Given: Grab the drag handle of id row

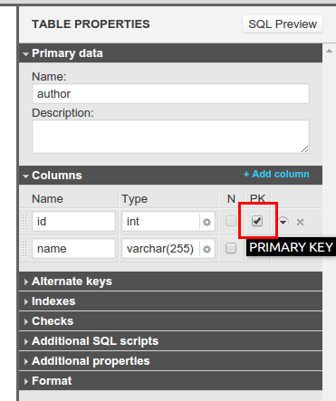Looking at the screenshot, I should point(25,222).
